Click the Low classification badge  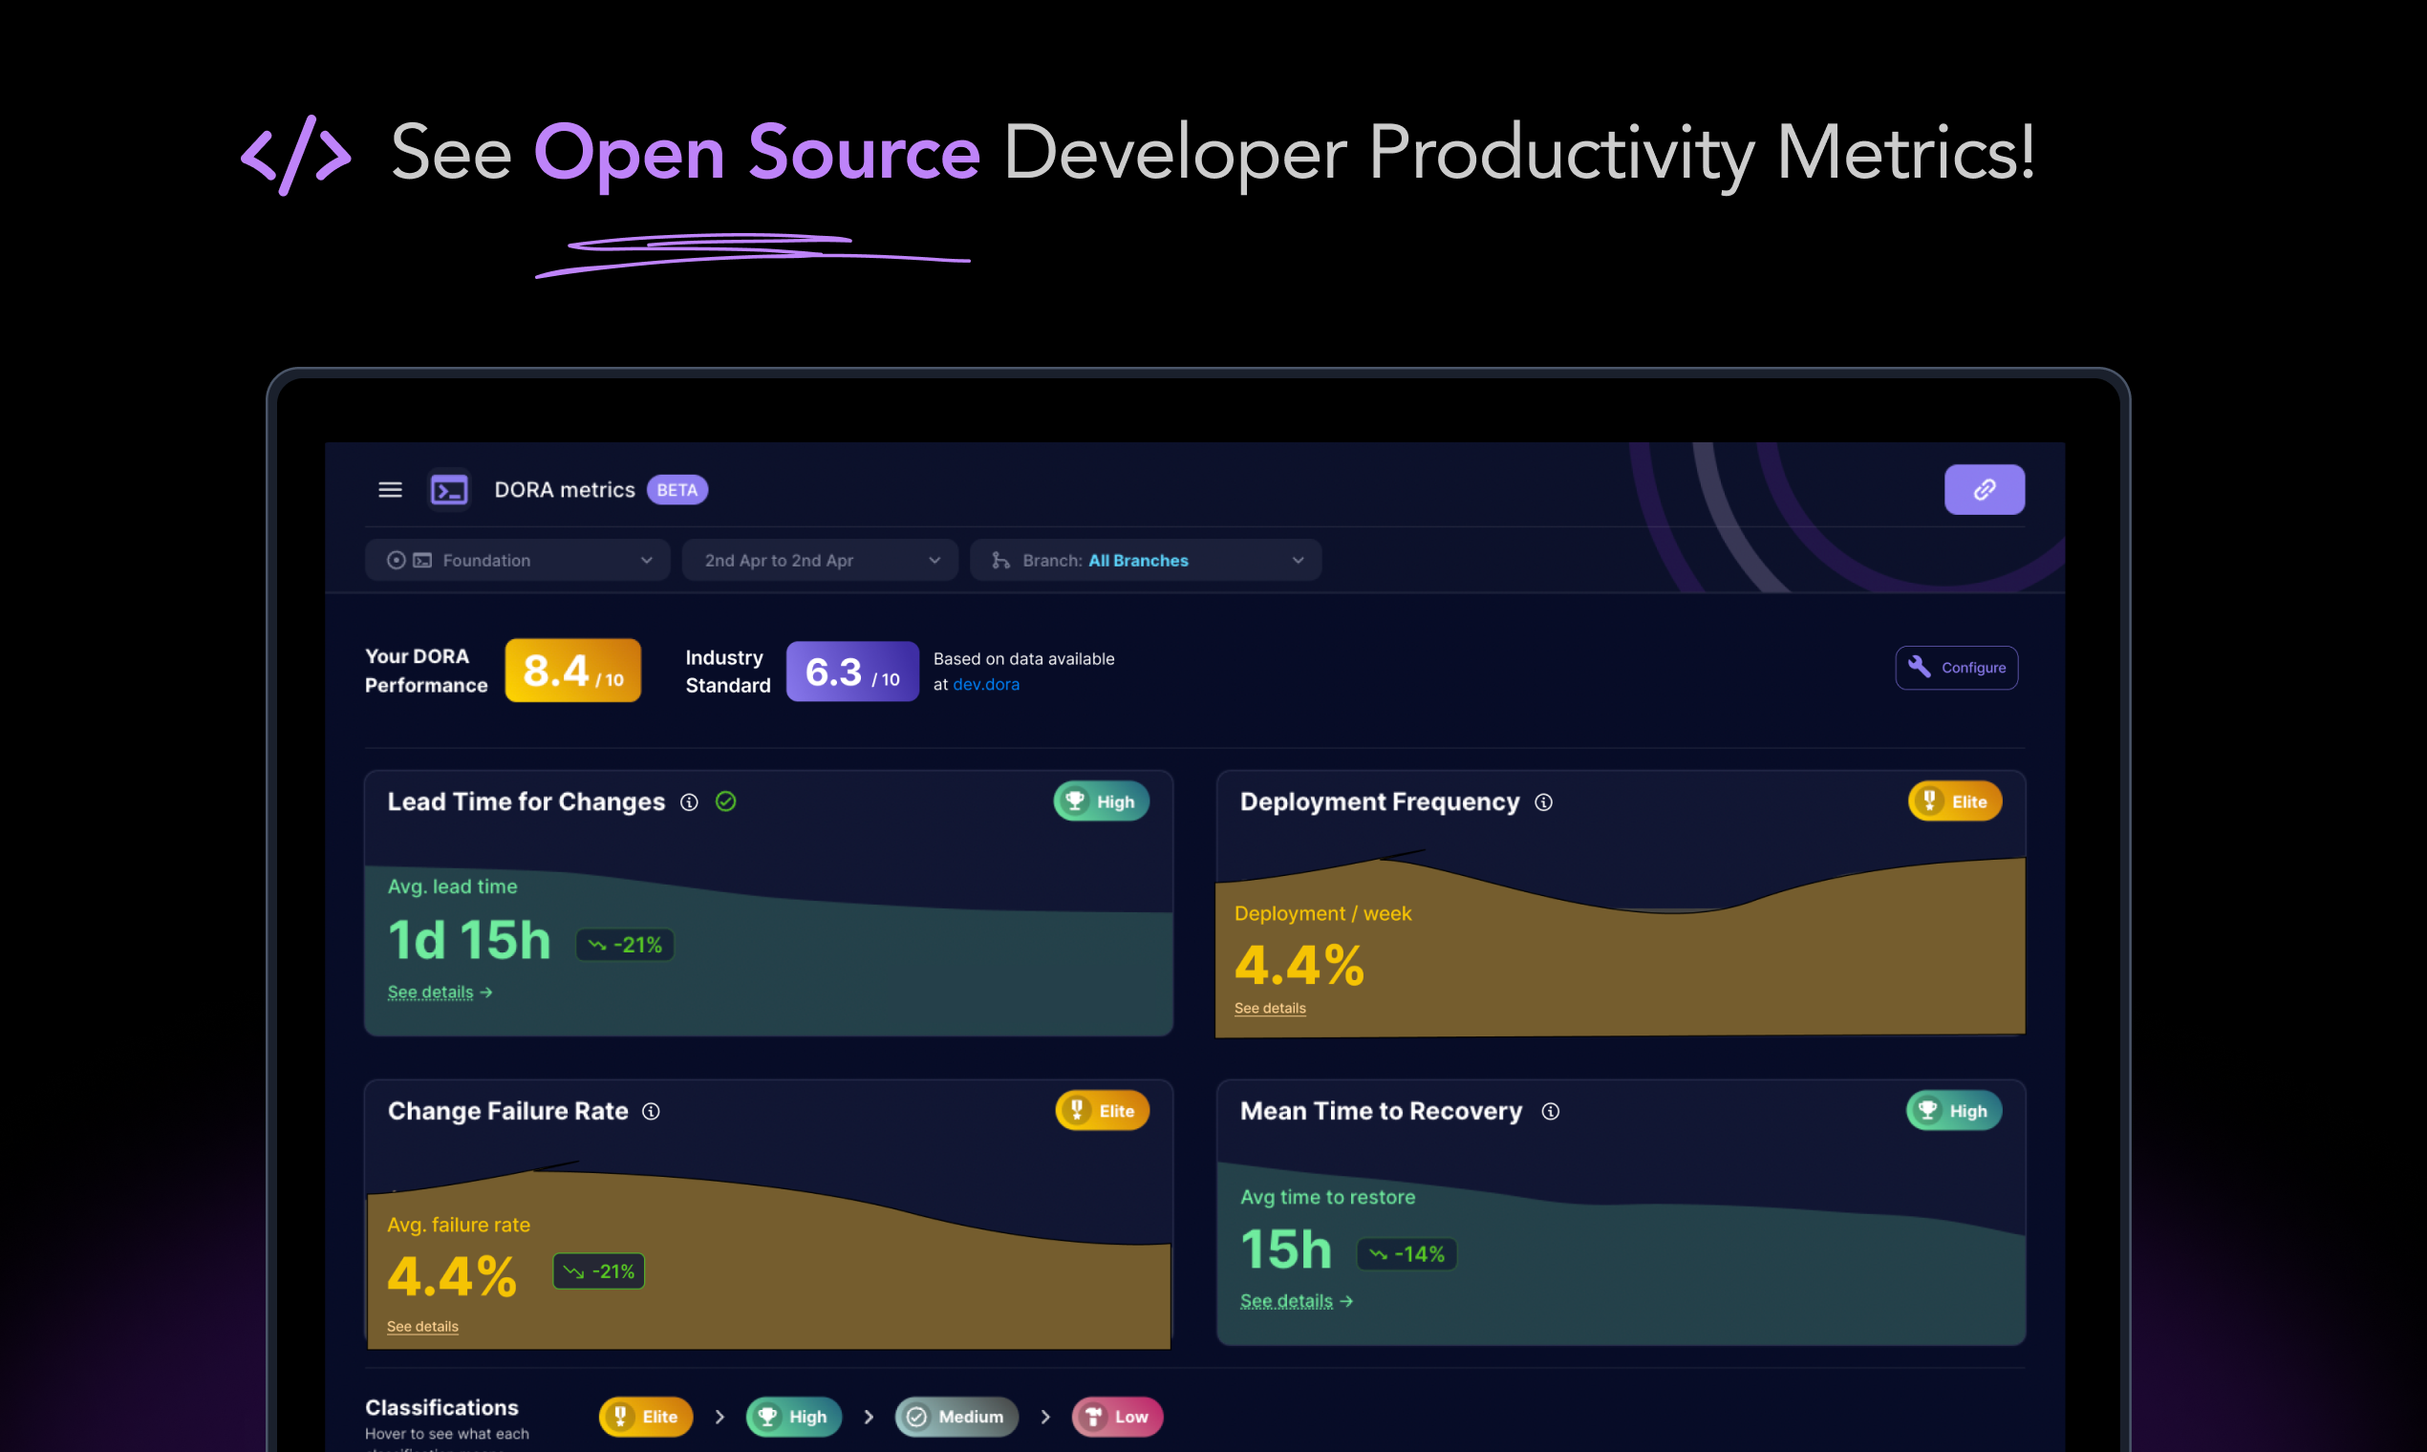click(x=1117, y=1417)
